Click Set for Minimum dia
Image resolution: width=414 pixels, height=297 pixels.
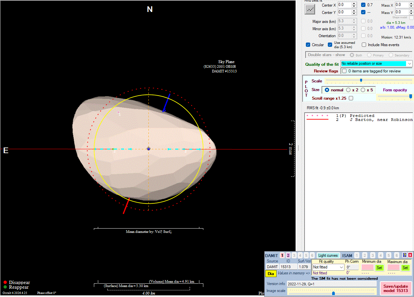[x=379, y=267]
